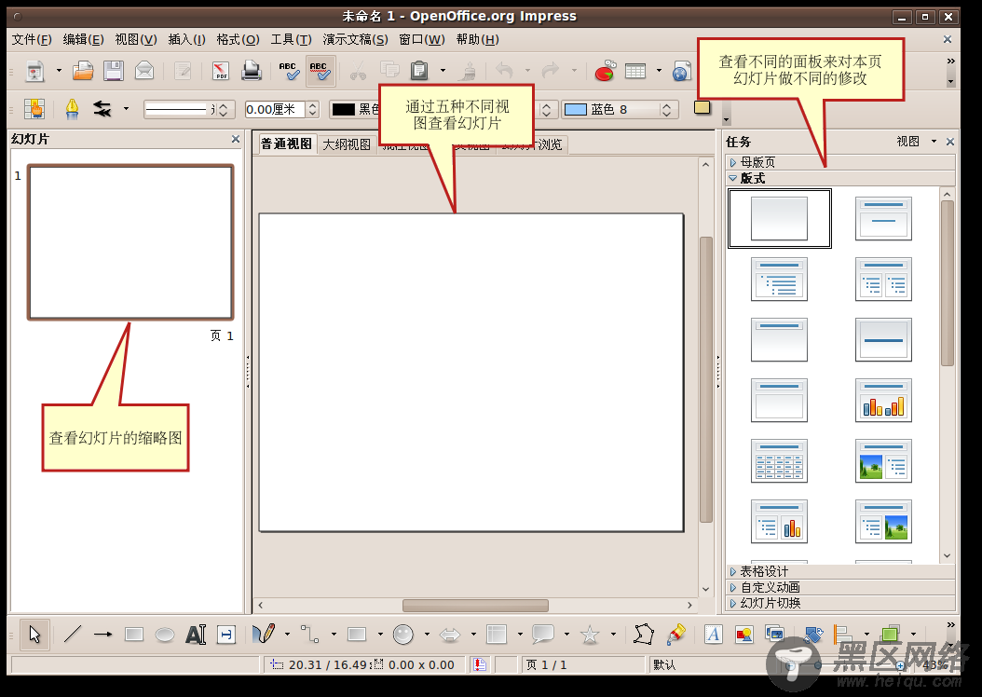This screenshot has width=982, height=697.
Task: Open the Table dropdown arrow
Action: tap(658, 71)
